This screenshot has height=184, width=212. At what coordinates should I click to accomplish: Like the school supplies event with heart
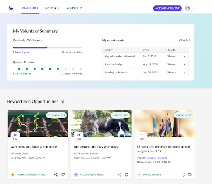(x=190, y=174)
